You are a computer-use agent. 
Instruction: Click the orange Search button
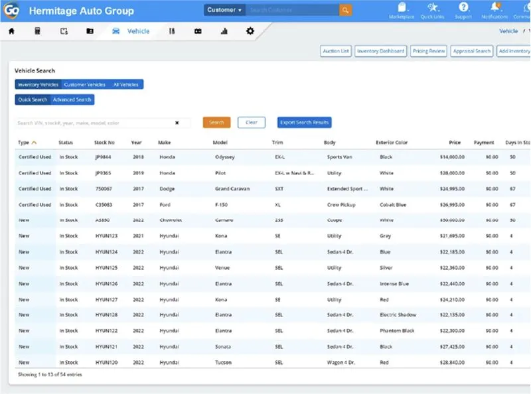pyautogui.click(x=217, y=123)
